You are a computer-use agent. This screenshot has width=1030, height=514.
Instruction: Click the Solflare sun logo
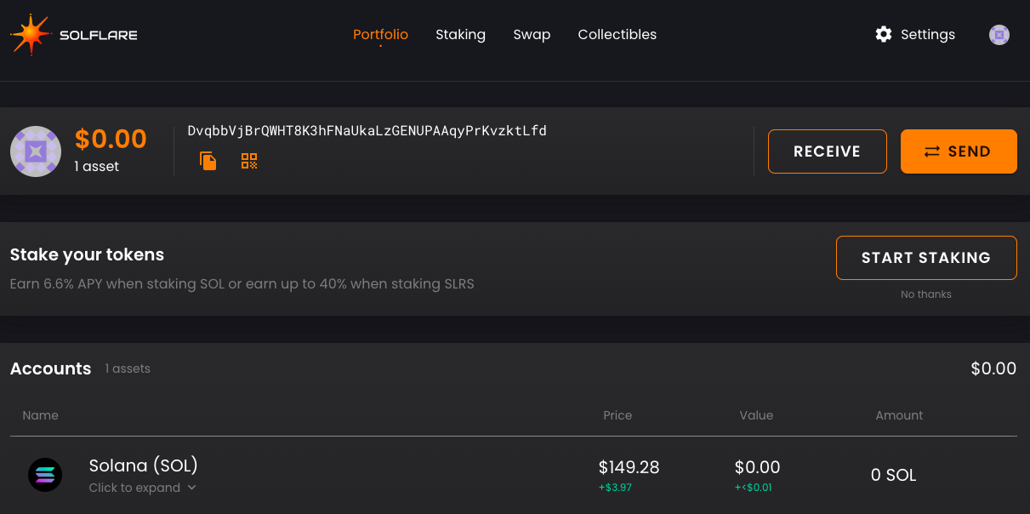coord(31,35)
